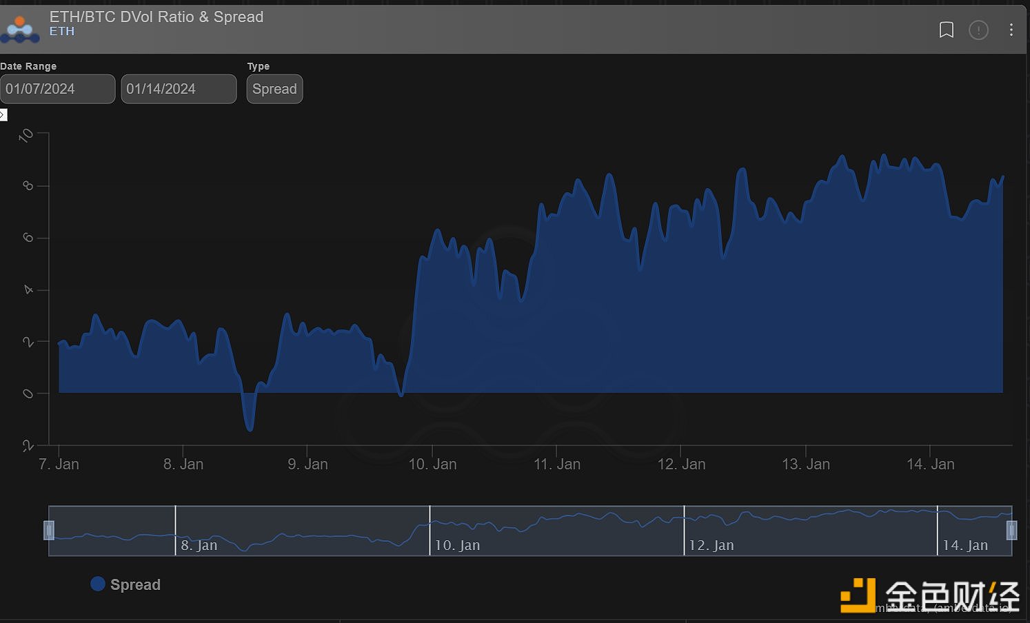The image size is (1030, 623).
Task: Click the 7. Jan x-axis label
Action: tap(59, 464)
